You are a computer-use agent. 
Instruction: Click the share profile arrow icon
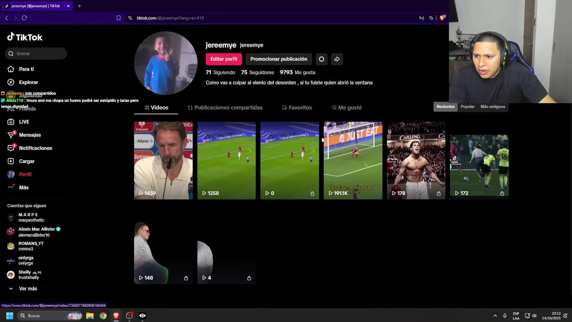click(x=337, y=59)
